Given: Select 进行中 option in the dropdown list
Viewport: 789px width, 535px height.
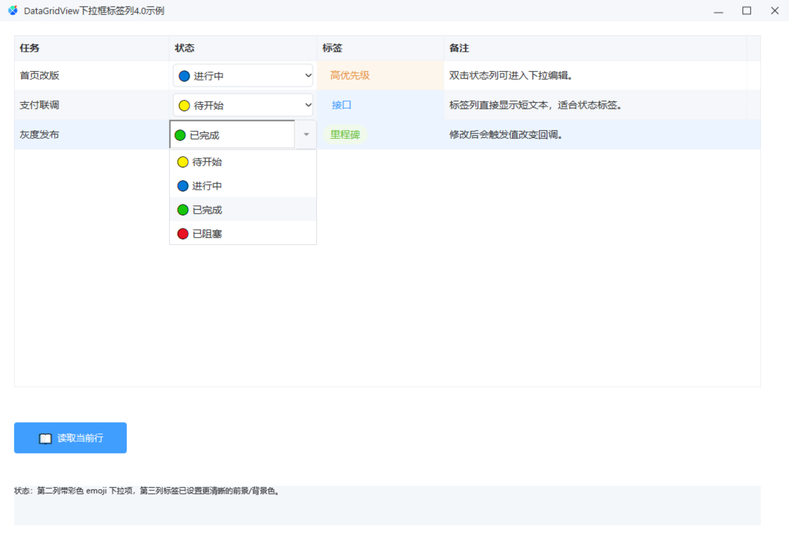Looking at the screenshot, I should click(243, 186).
